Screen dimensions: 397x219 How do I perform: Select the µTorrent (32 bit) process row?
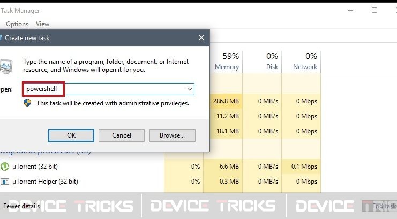point(160,167)
